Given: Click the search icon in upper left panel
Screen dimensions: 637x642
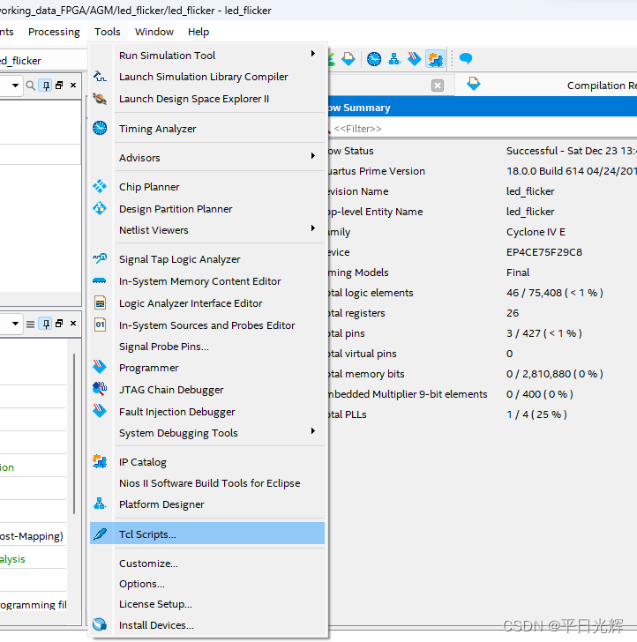Looking at the screenshot, I should pos(30,86).
